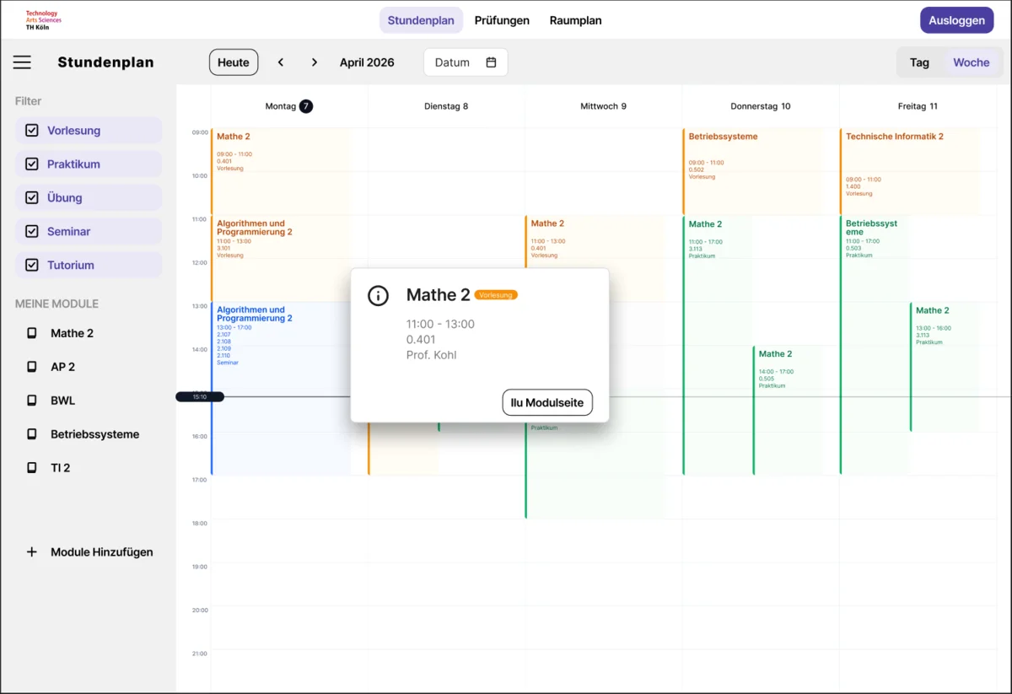Click the book icon next to BWL
Viewport: 1012px width, 694px height.
(x=32, y=401)
